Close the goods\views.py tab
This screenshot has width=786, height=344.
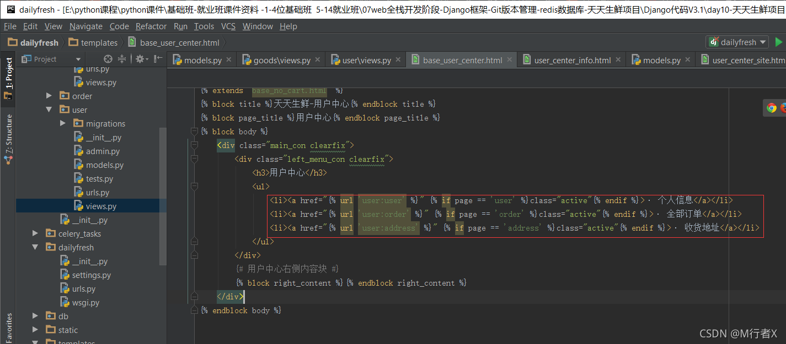317,59
